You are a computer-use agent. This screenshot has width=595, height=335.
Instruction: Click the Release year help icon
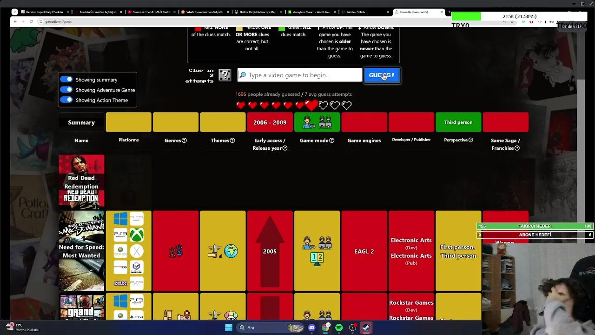click(285, 148)
